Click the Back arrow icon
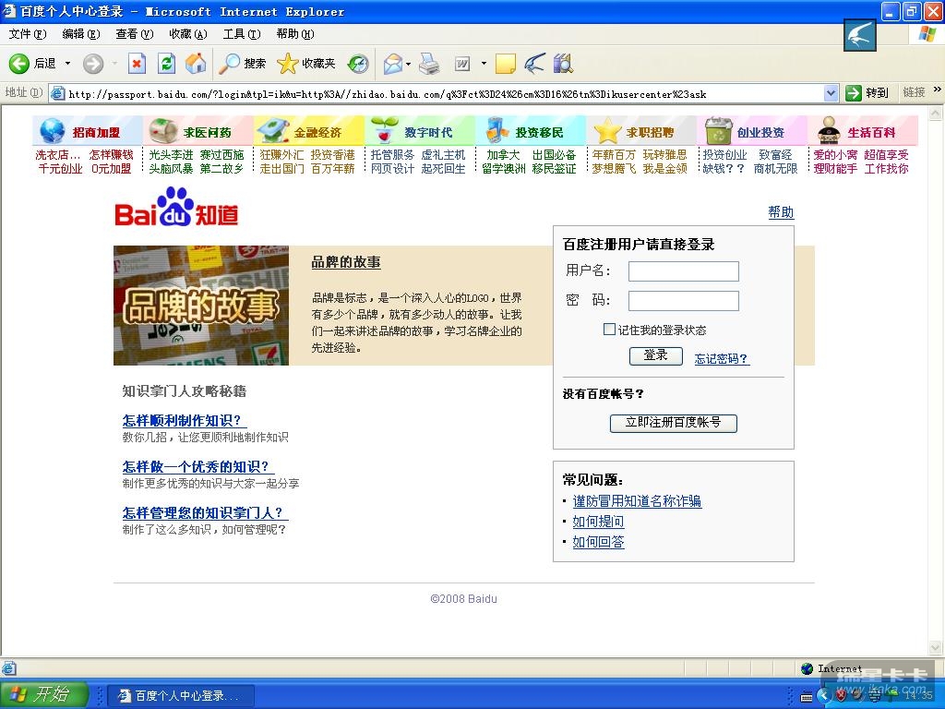Viewport: 945px width, 709px height. coord(18,64)
